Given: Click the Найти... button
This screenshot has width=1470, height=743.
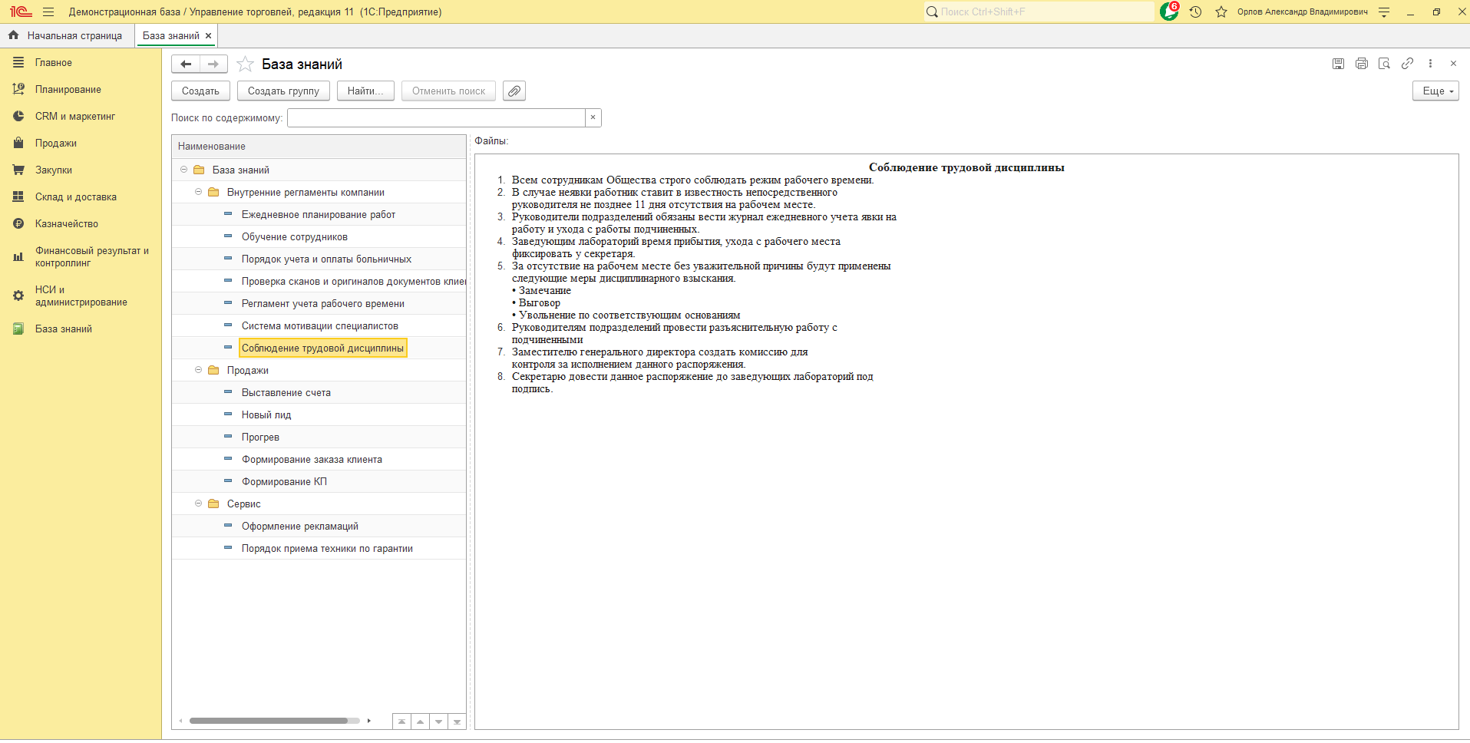Looking at the screenshot, I should [365, 91].
